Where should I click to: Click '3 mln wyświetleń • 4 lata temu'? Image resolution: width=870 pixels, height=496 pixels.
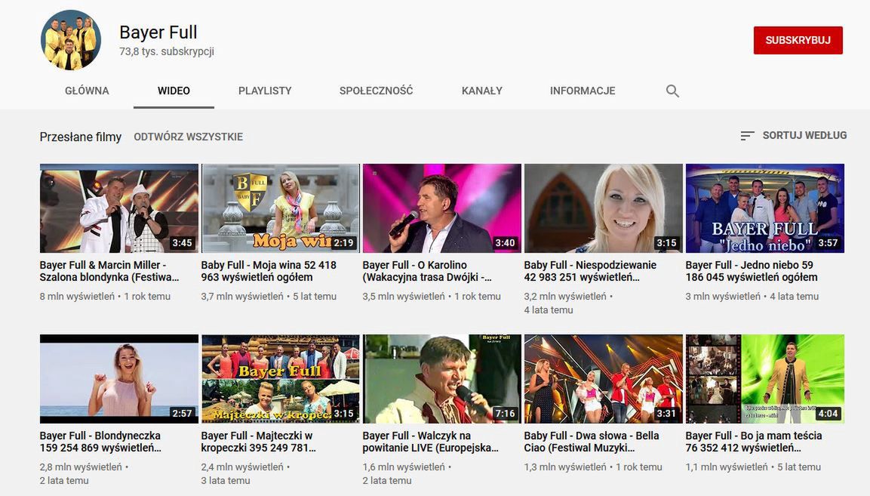coord(752,297)
